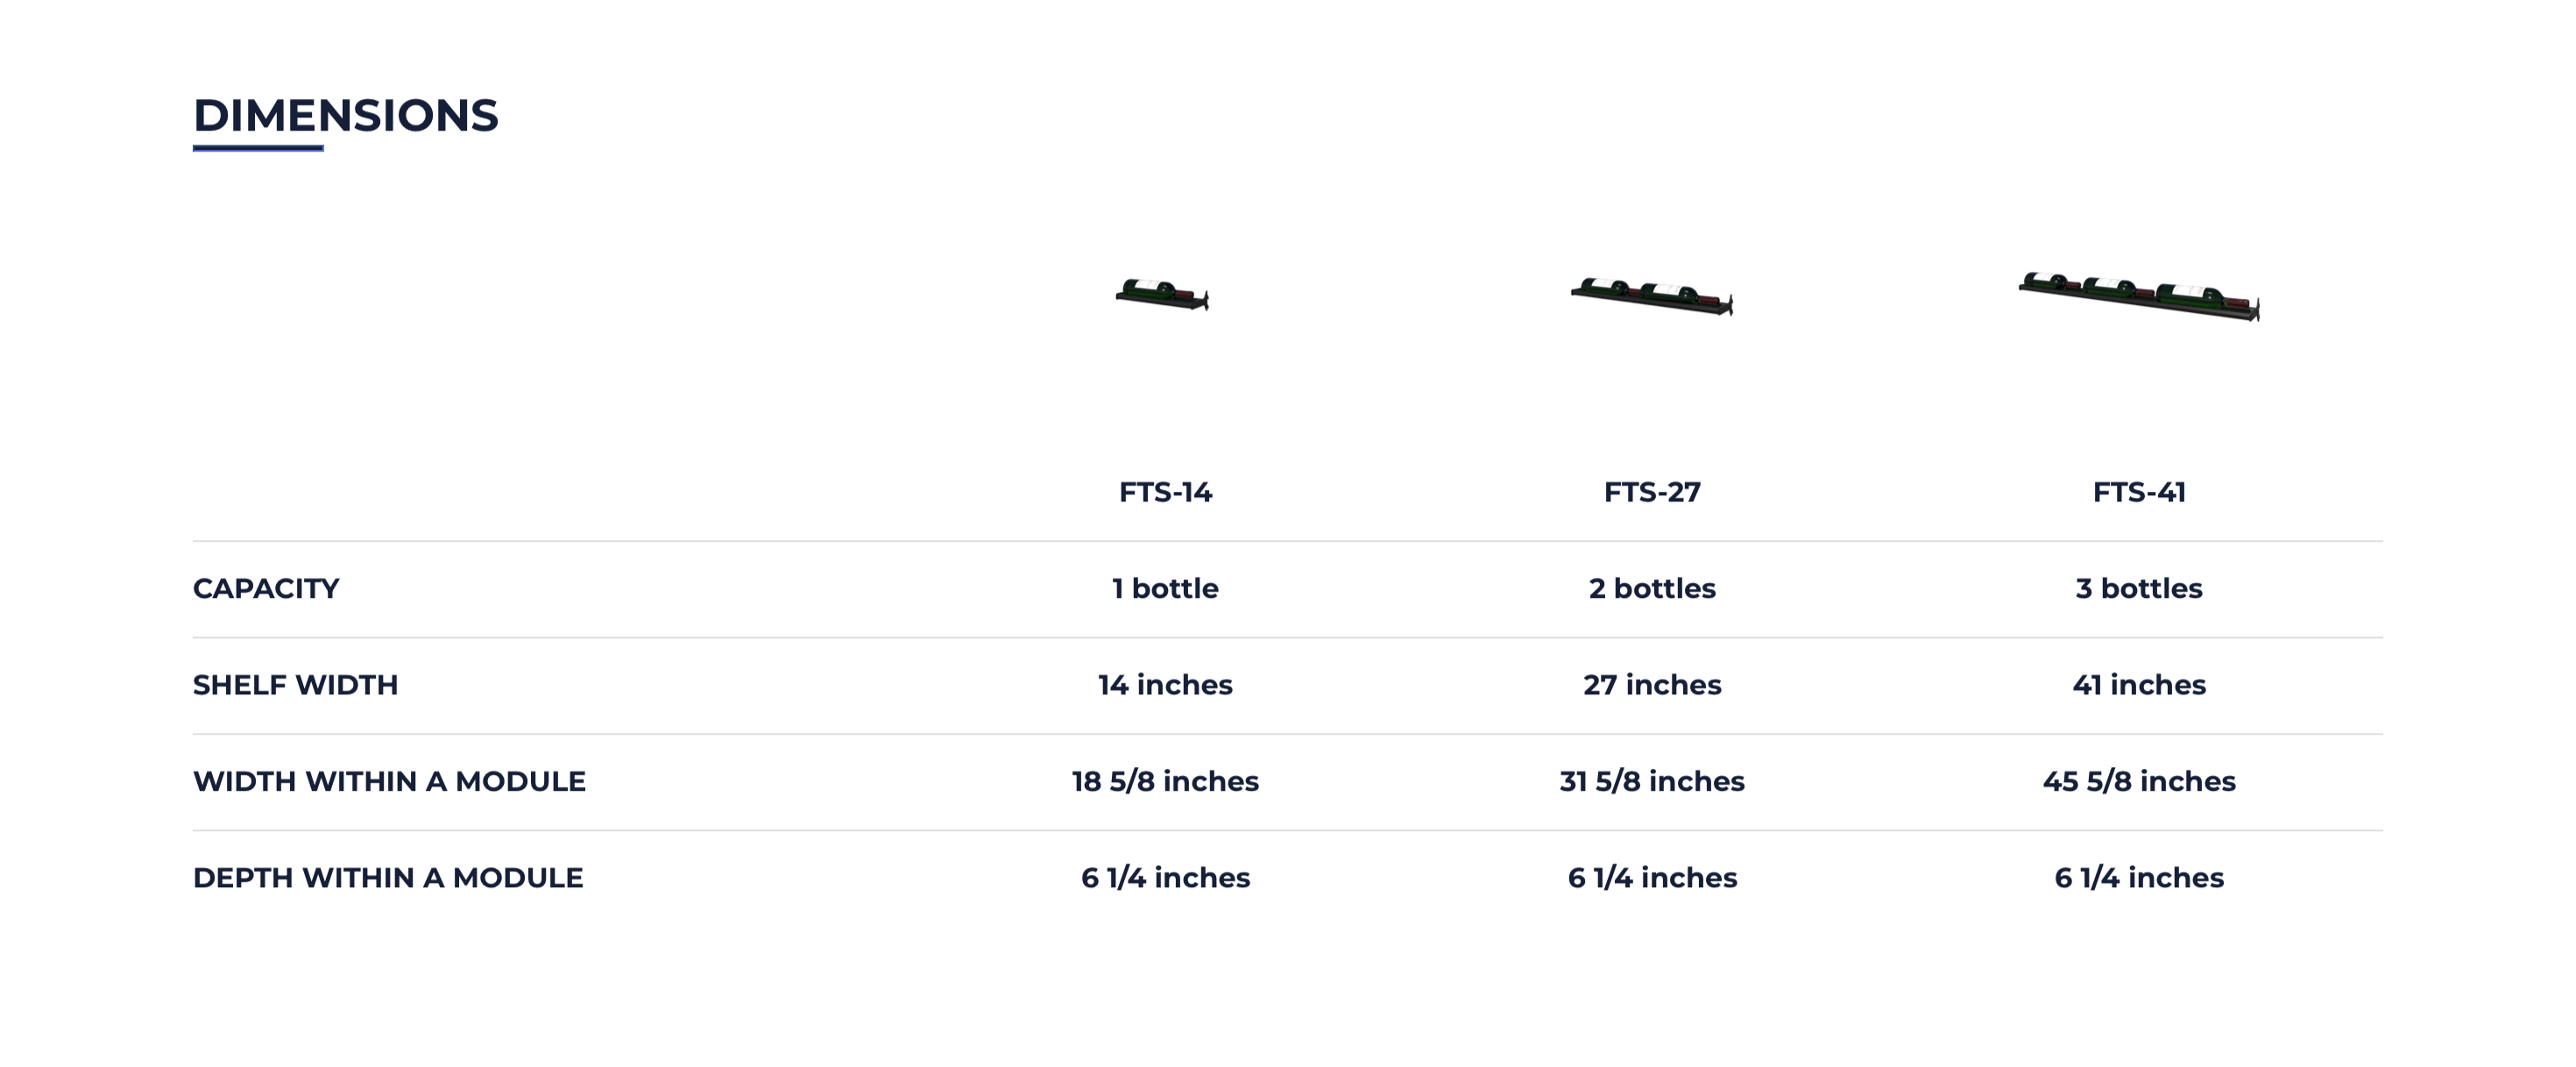Click the FTS-27 model label

click(1652, 493)
